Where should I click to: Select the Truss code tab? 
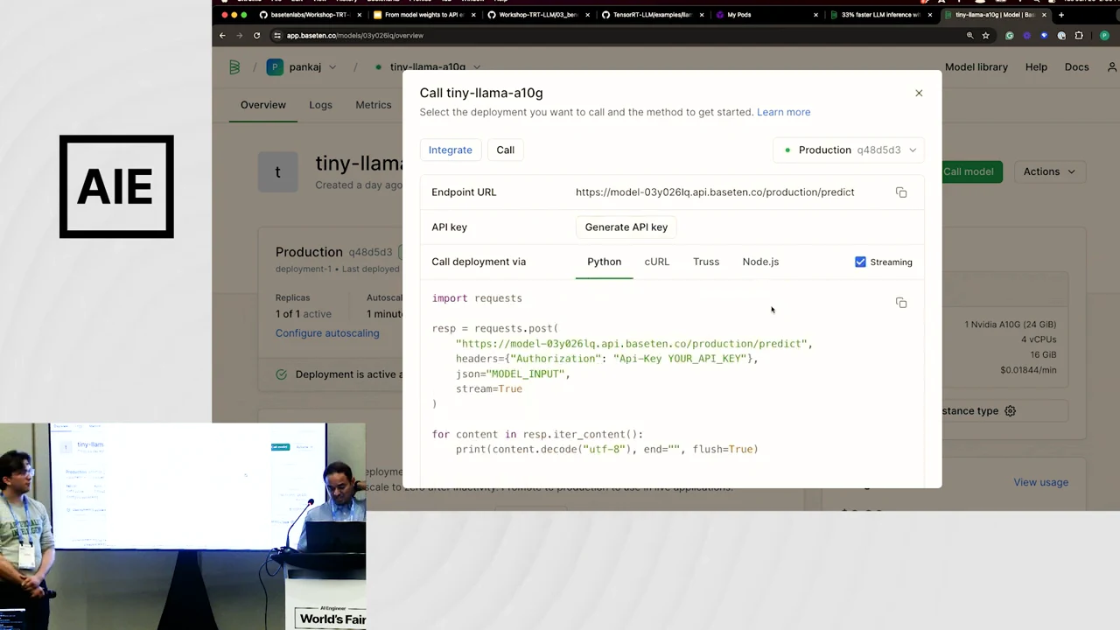tap(706, 262)
